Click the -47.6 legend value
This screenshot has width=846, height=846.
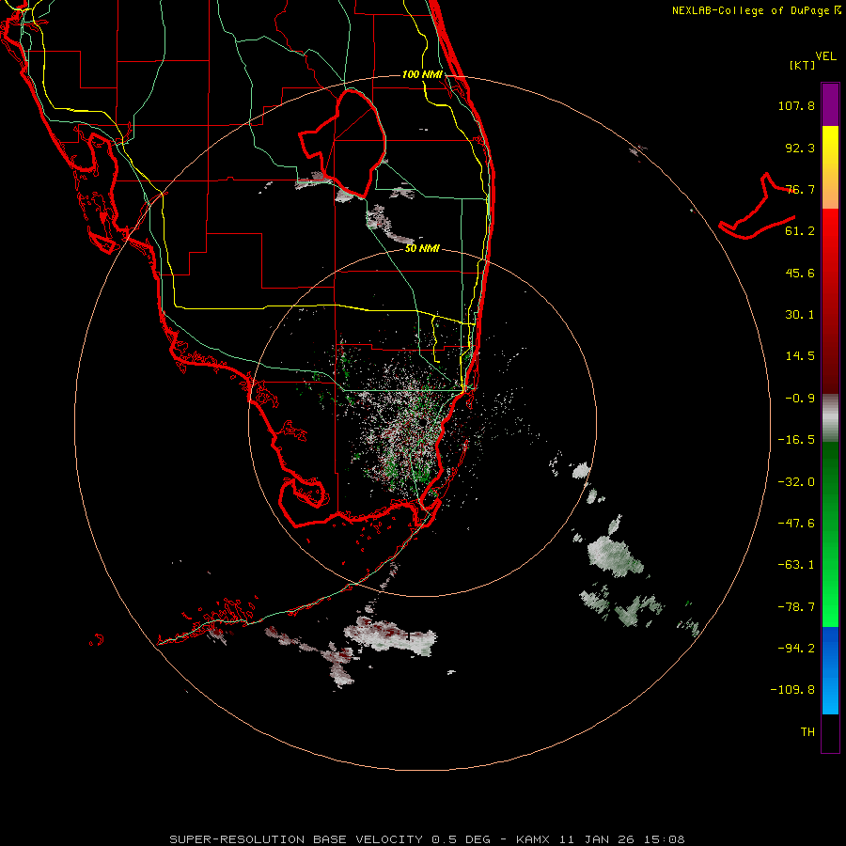796,524
